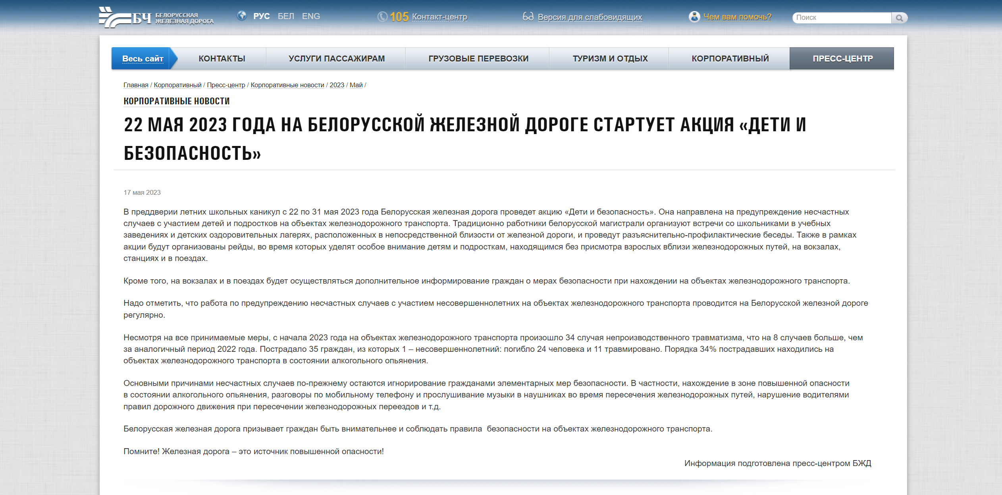Open the КОНТАКТЫ menu section
The width and height of the screenshot is (1002, 495).
coord(222,58)
